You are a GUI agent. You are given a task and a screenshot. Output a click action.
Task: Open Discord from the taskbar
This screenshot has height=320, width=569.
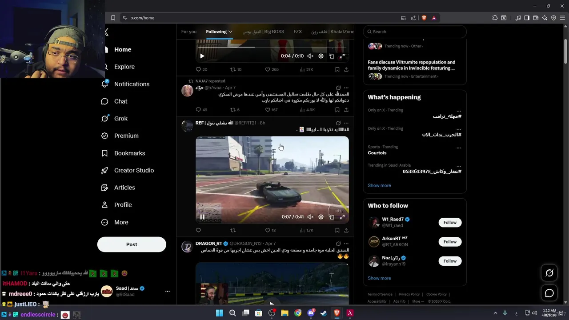pos(311,313)
